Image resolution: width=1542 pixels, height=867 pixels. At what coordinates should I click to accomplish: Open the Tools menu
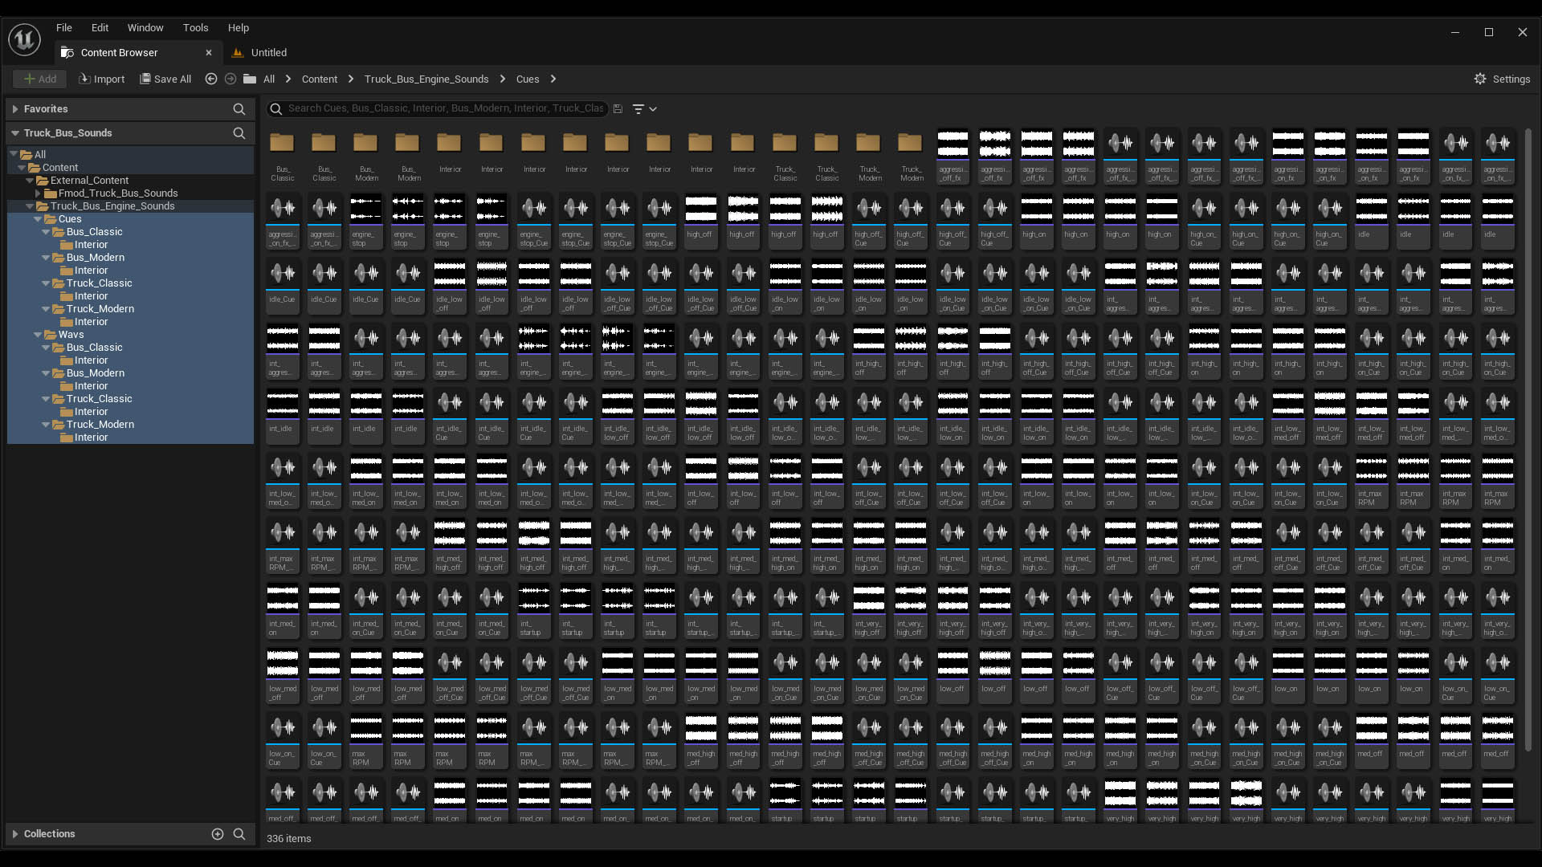coord(195,27)
